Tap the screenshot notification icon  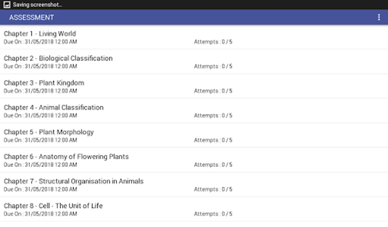pos(7,5)
